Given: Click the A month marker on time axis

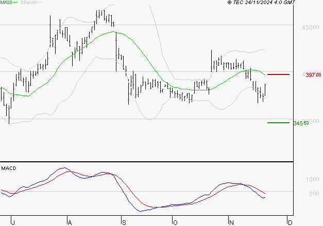Looking at the screenshot, I should click(x=69, y=222).
